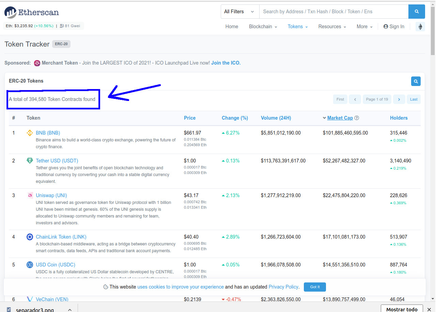
Task: Click the expand arrow beside separador3.png download
Action: point(69,310)
